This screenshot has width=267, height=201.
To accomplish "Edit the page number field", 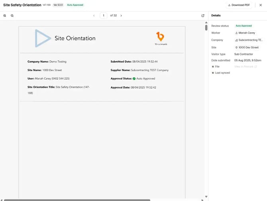I will tap(103, 16).
